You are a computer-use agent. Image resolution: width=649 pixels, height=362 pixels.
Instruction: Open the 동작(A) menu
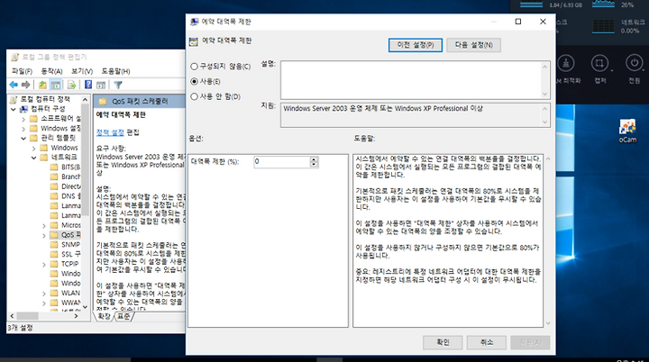[51, 71]
